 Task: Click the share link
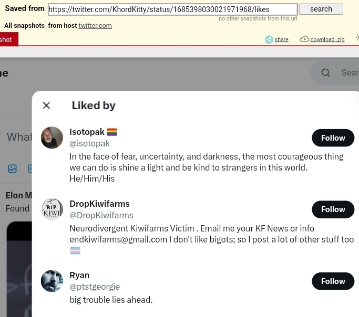281,39
